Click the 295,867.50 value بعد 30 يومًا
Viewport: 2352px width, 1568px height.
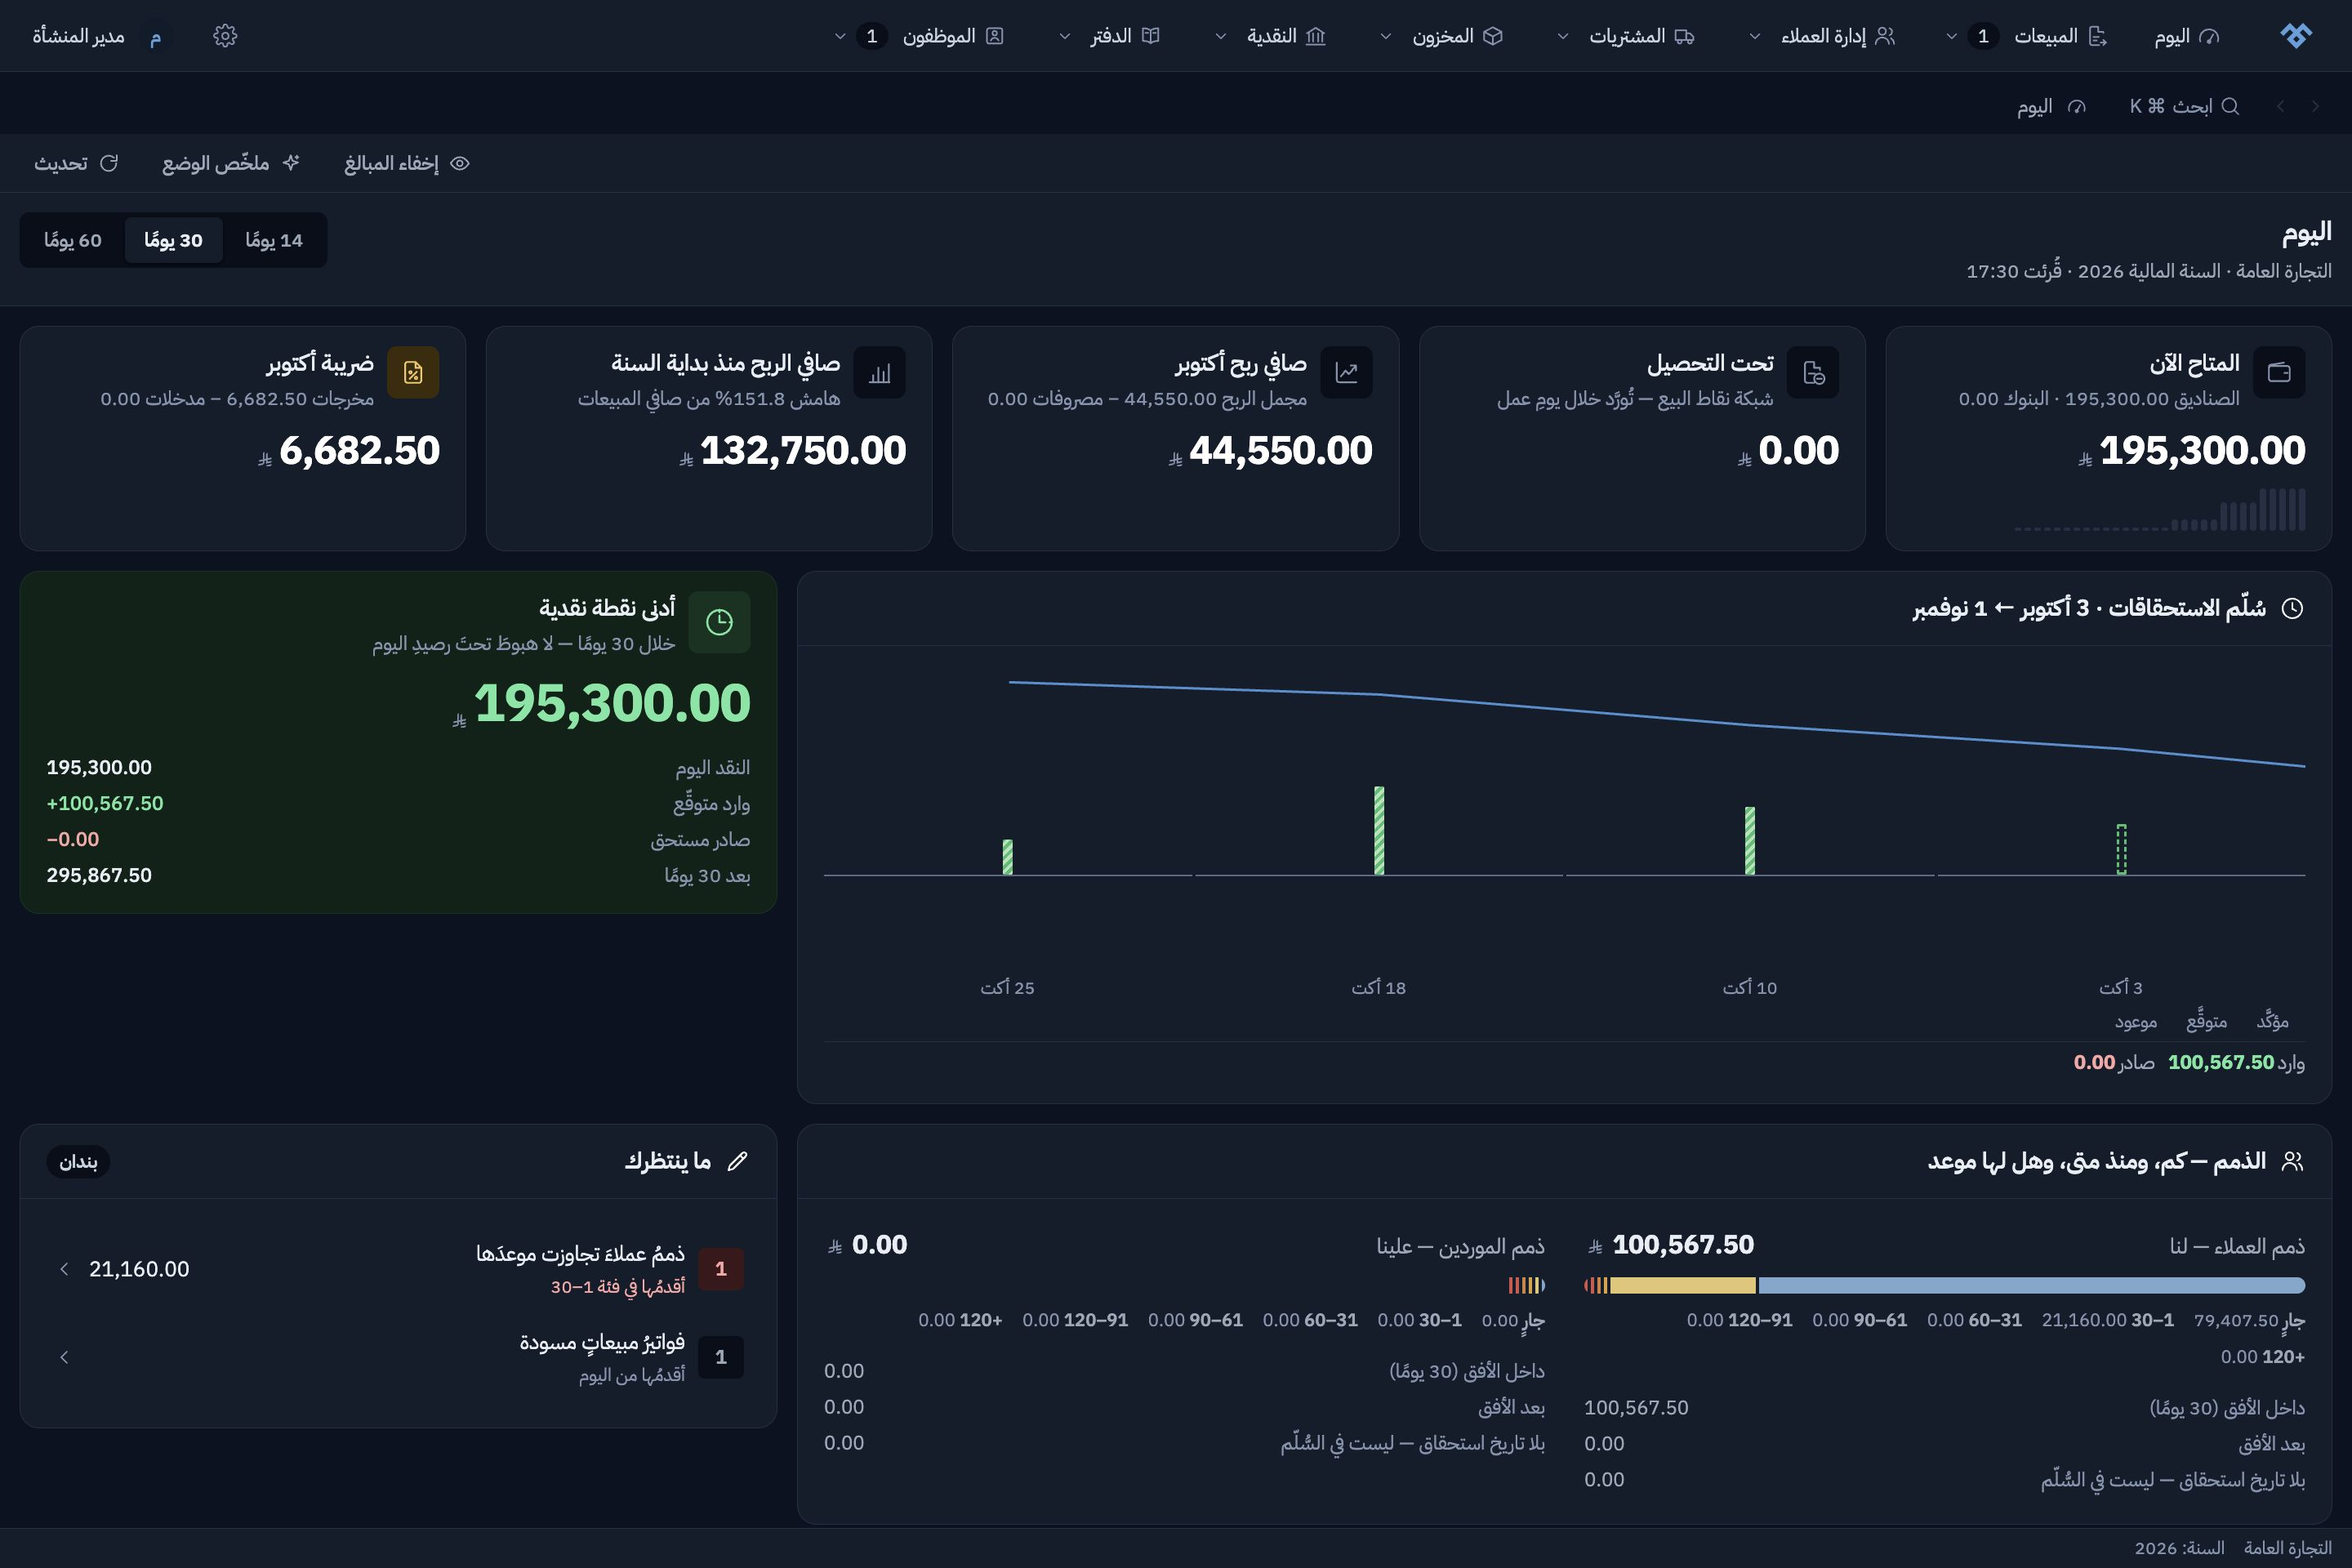(x=99, y=875)
